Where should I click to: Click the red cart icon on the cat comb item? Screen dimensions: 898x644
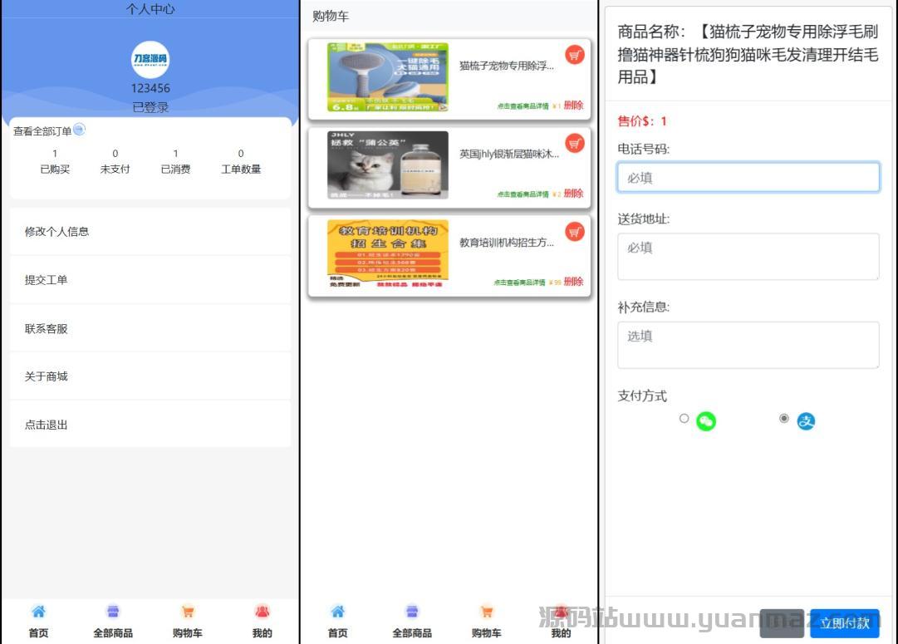click(x=575, y=55)
